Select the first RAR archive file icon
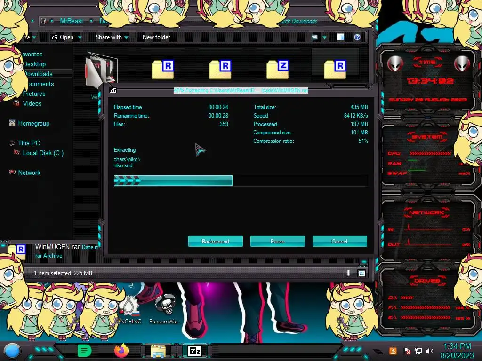This screenshot has height=361, width=482. click(163, 70)
